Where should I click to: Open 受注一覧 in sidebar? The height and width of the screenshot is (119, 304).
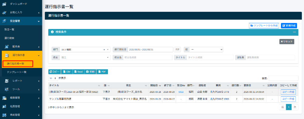(9, 30)
